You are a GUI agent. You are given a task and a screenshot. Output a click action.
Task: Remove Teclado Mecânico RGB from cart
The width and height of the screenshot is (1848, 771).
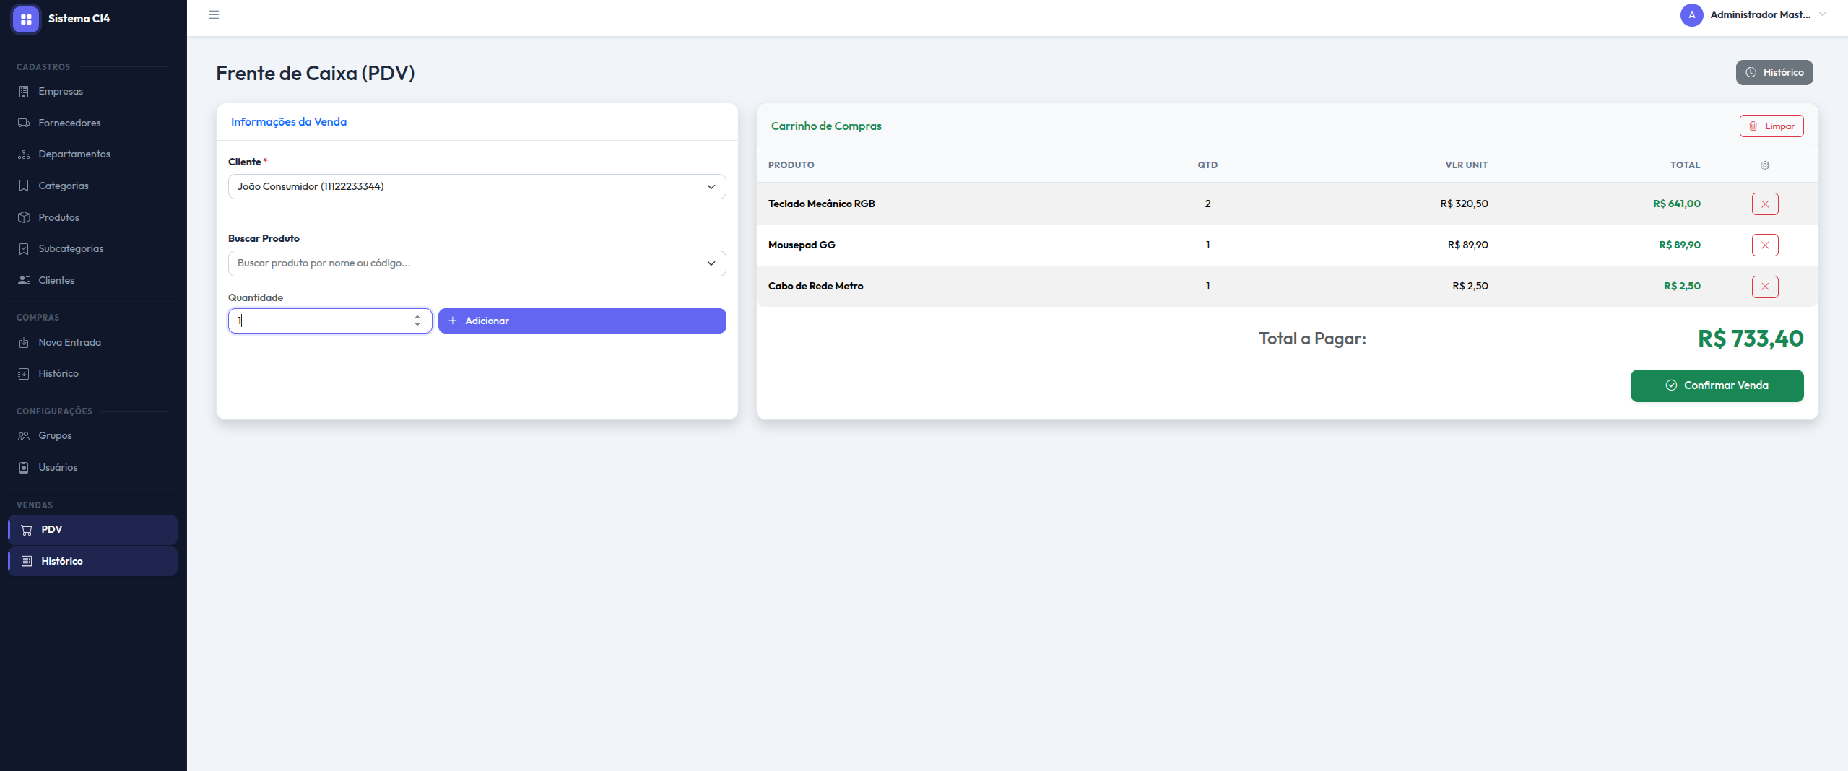tap(1764, 204)
